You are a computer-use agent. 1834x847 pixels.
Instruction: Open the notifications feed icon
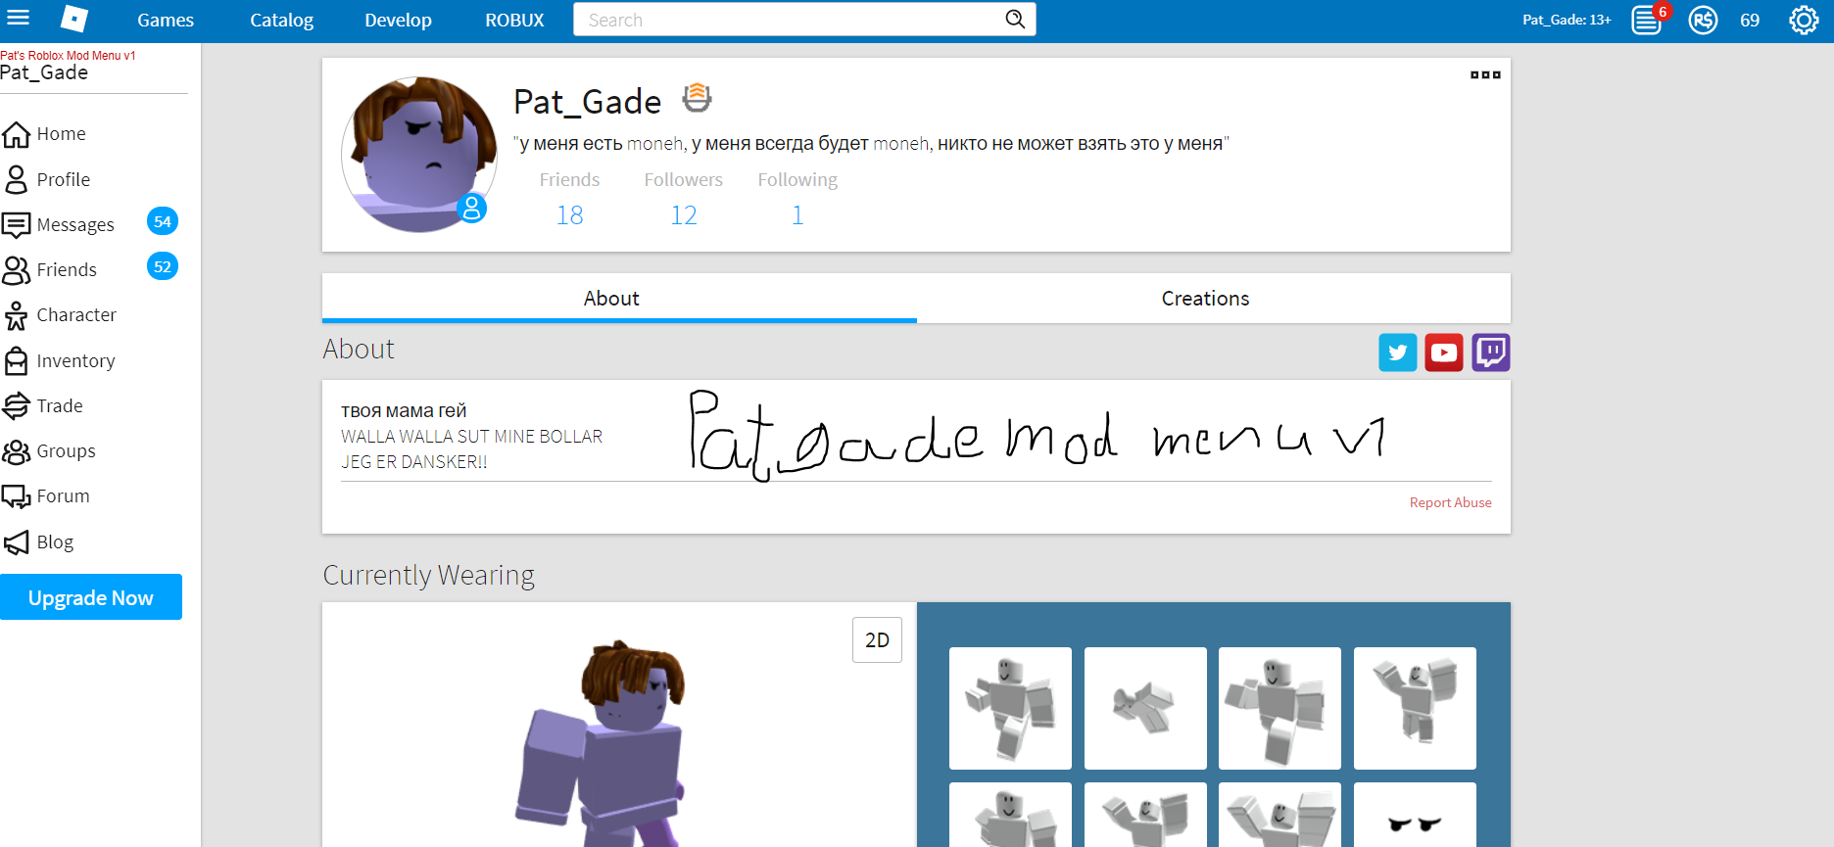[x=1646, y=20]
